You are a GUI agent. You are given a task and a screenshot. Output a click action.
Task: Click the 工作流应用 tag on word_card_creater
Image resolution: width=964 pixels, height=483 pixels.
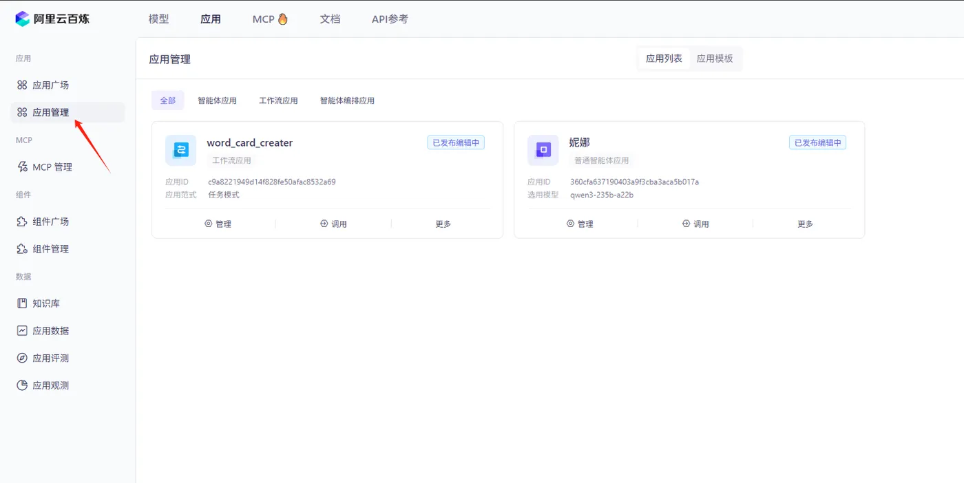coord(231,160)
